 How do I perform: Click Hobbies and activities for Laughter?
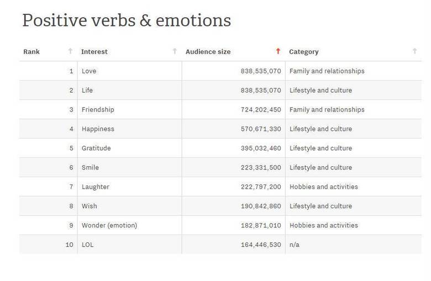[324, 187]
